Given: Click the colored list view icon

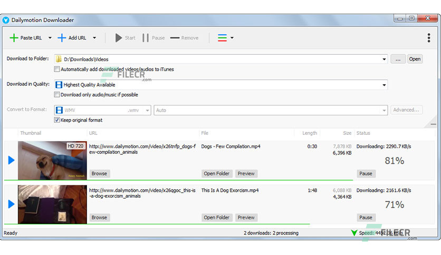Looking at the screenshot, I should pyautogui.click(x=222, y=37).
